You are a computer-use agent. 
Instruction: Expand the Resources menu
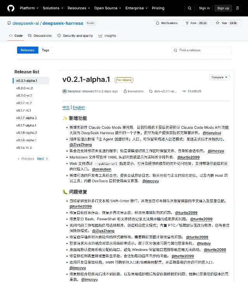[x=79, y=8]
